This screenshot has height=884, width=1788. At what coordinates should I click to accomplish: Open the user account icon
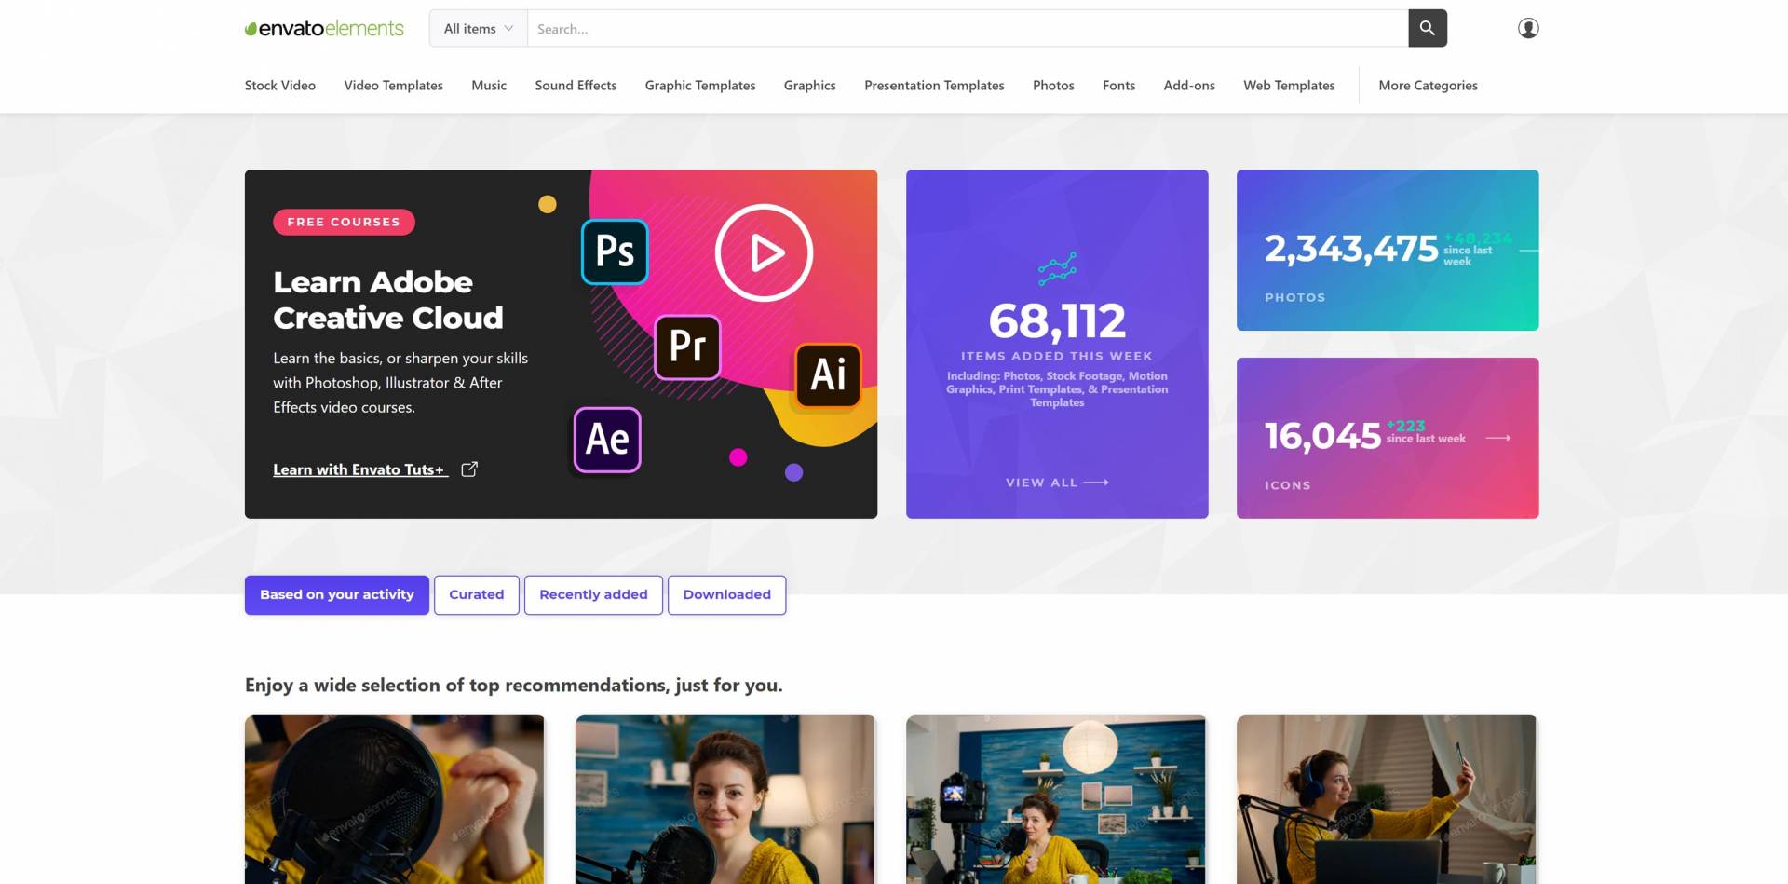[x=1528, y=28]
